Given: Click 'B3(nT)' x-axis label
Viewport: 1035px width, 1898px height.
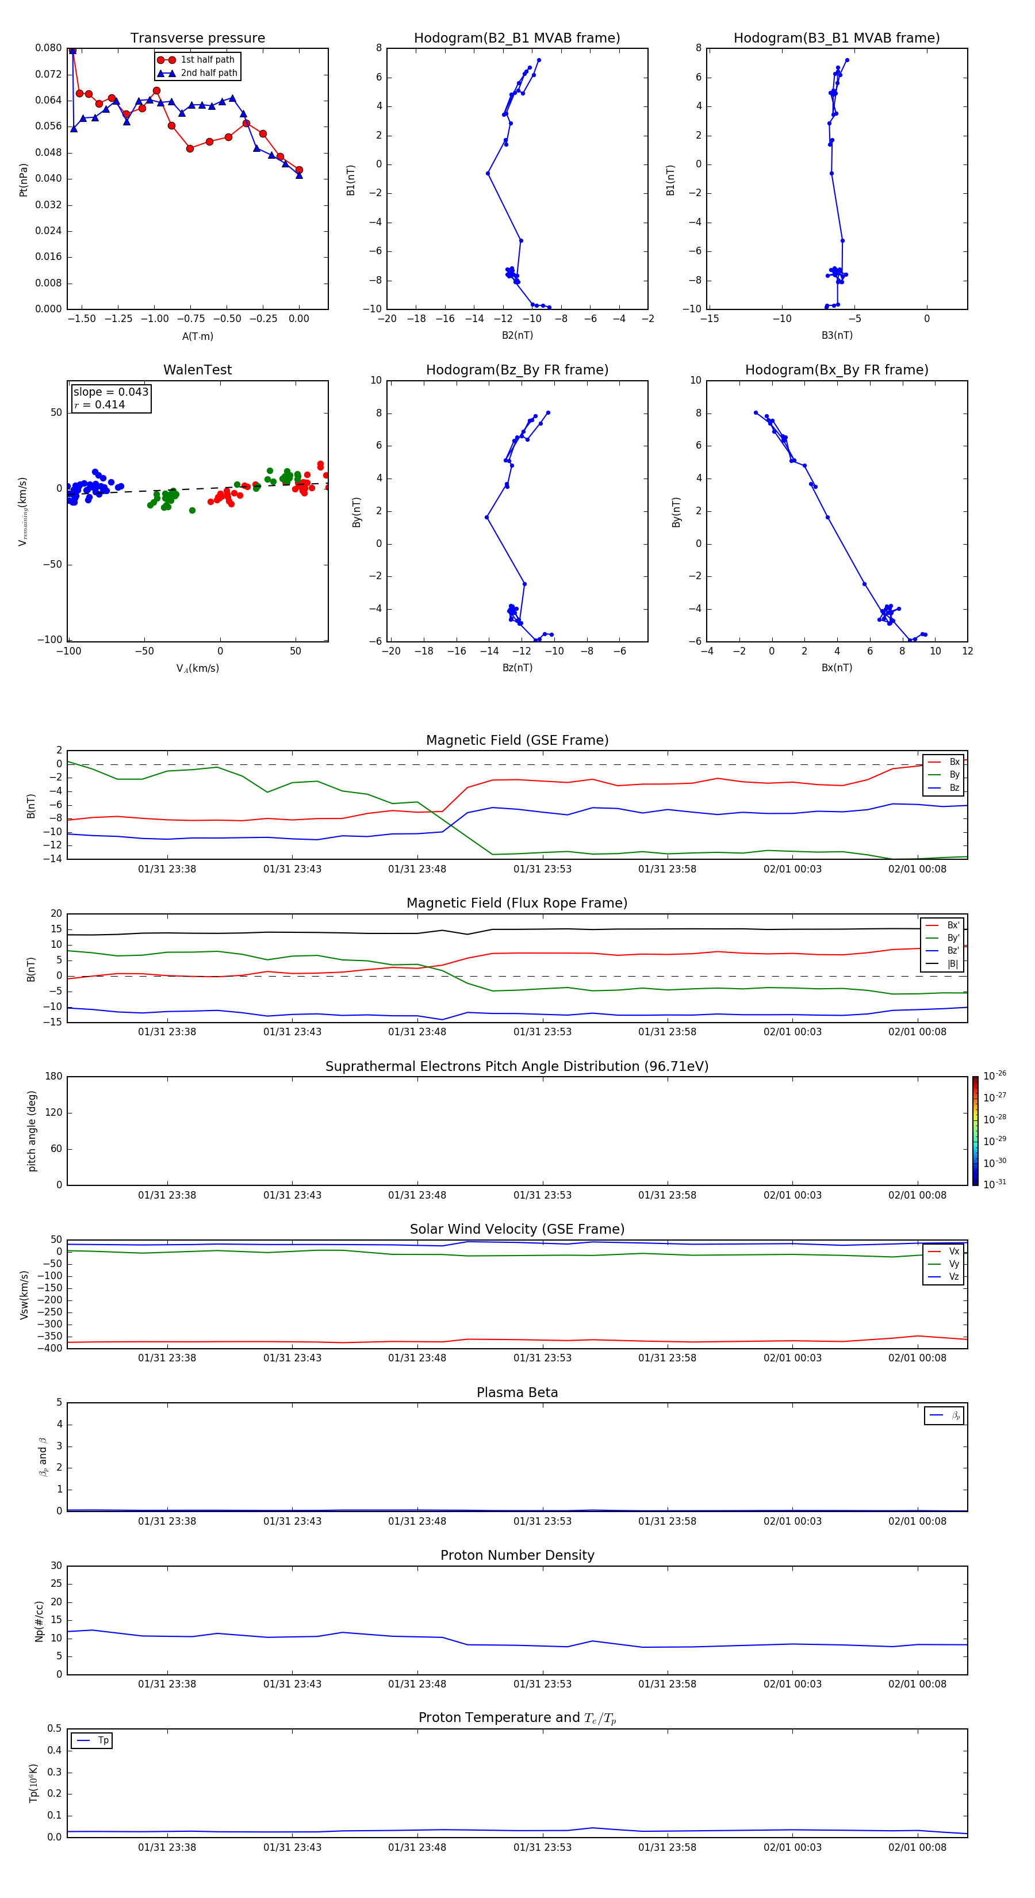Looking at the screenshot, I should 837,335.
